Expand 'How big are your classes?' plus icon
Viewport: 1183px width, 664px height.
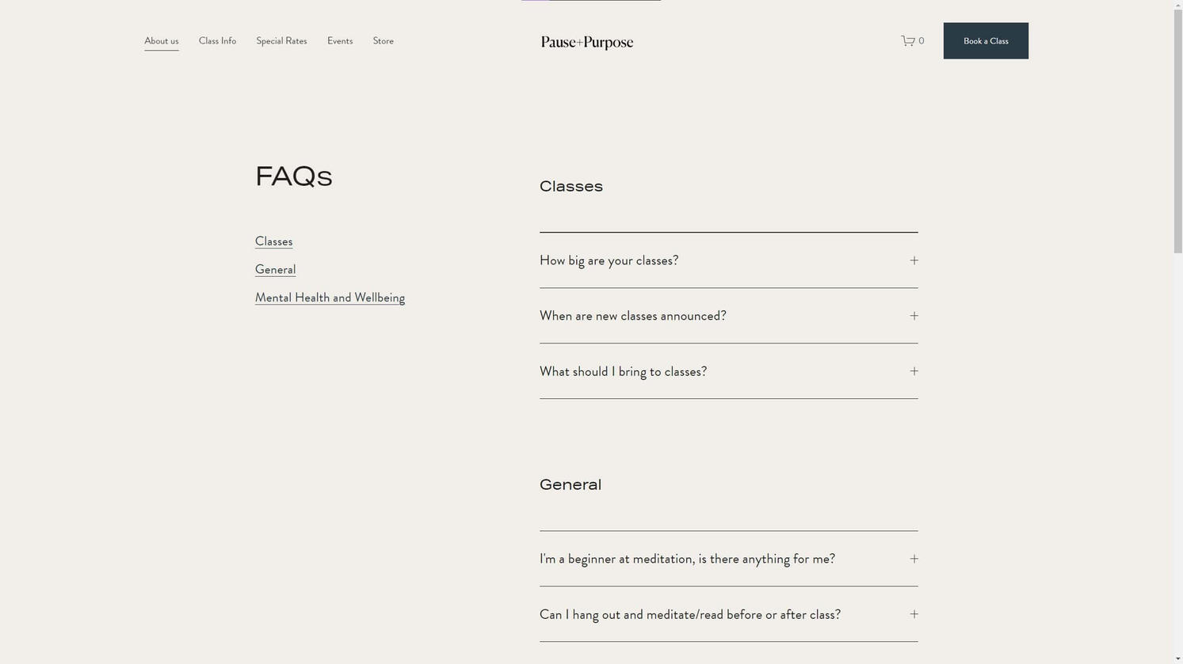pos(913,260)
